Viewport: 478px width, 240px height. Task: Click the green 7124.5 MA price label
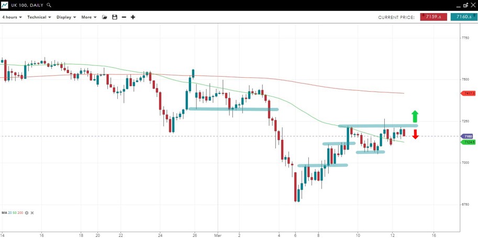coord(469,142)
